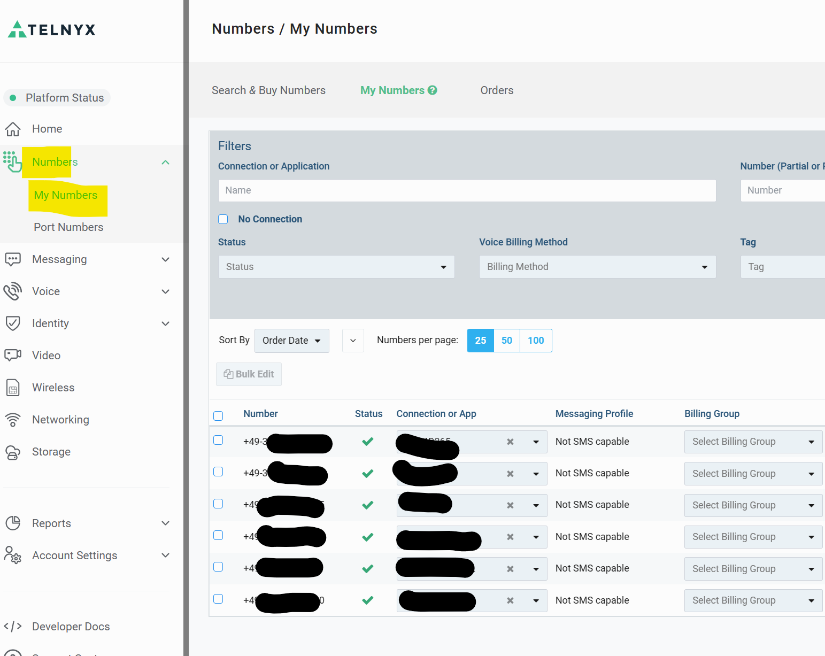Expand the Messaging sidebar section
Viewport: 825px width, 656px height.
165,259
